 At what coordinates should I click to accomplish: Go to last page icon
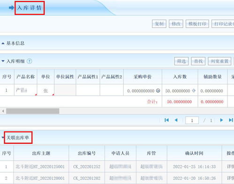231,120
